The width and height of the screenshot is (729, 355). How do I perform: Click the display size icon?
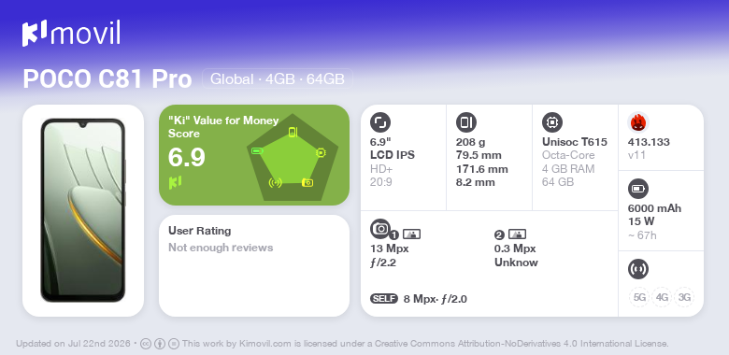(x=380, y=122)
